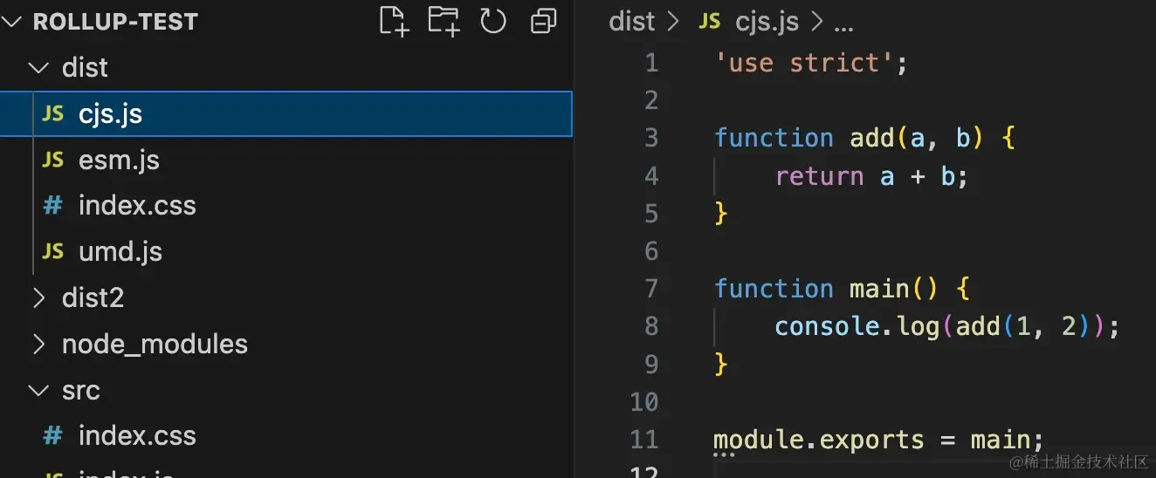Click line number 7 in the gutter
1156x478 pixels.
[651, 289]
